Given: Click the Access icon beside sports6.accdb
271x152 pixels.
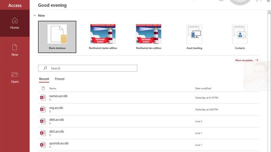Looking at the screenshot, I should point(43,145).
